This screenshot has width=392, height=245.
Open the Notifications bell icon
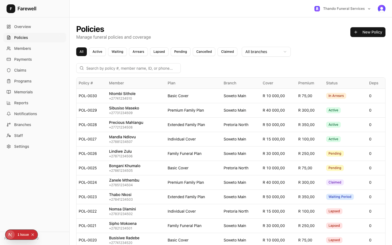point(9,114)
